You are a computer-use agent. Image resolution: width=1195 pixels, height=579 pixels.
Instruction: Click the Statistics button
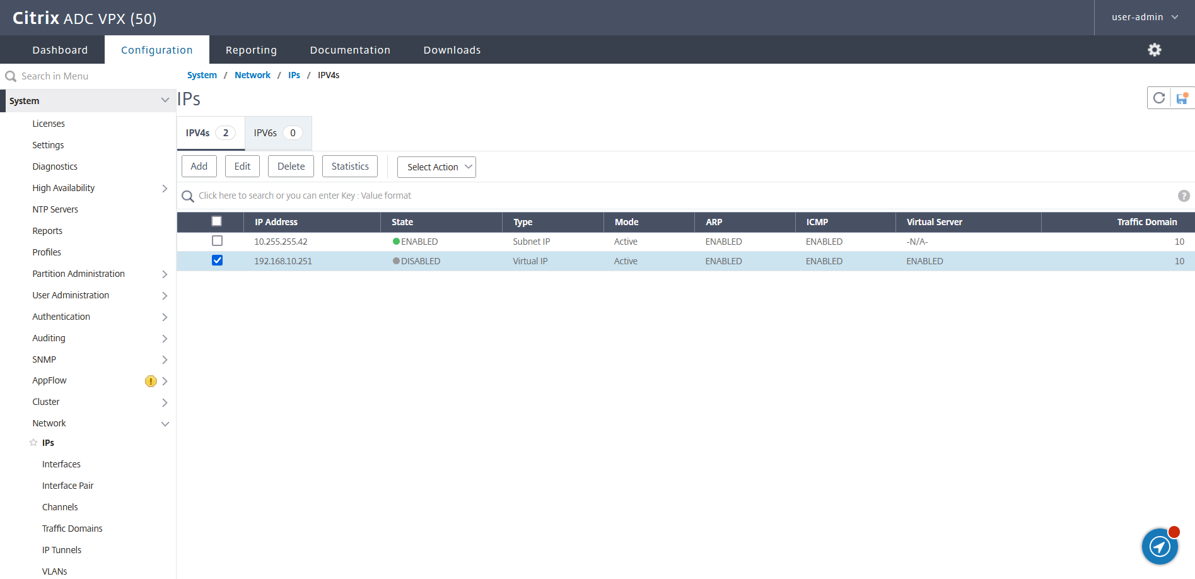[x=349, y=166]
